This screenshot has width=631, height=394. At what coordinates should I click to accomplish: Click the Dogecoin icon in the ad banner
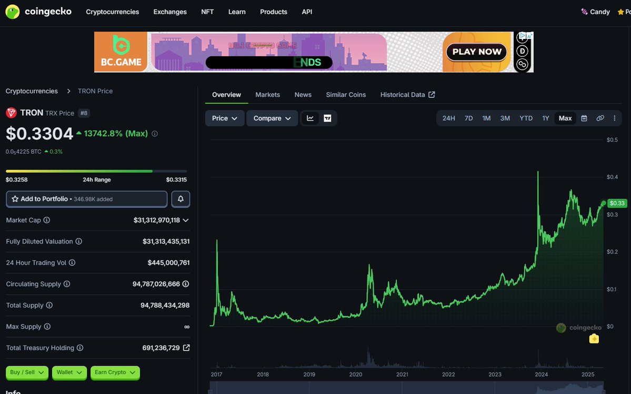[x=523, y=51]
